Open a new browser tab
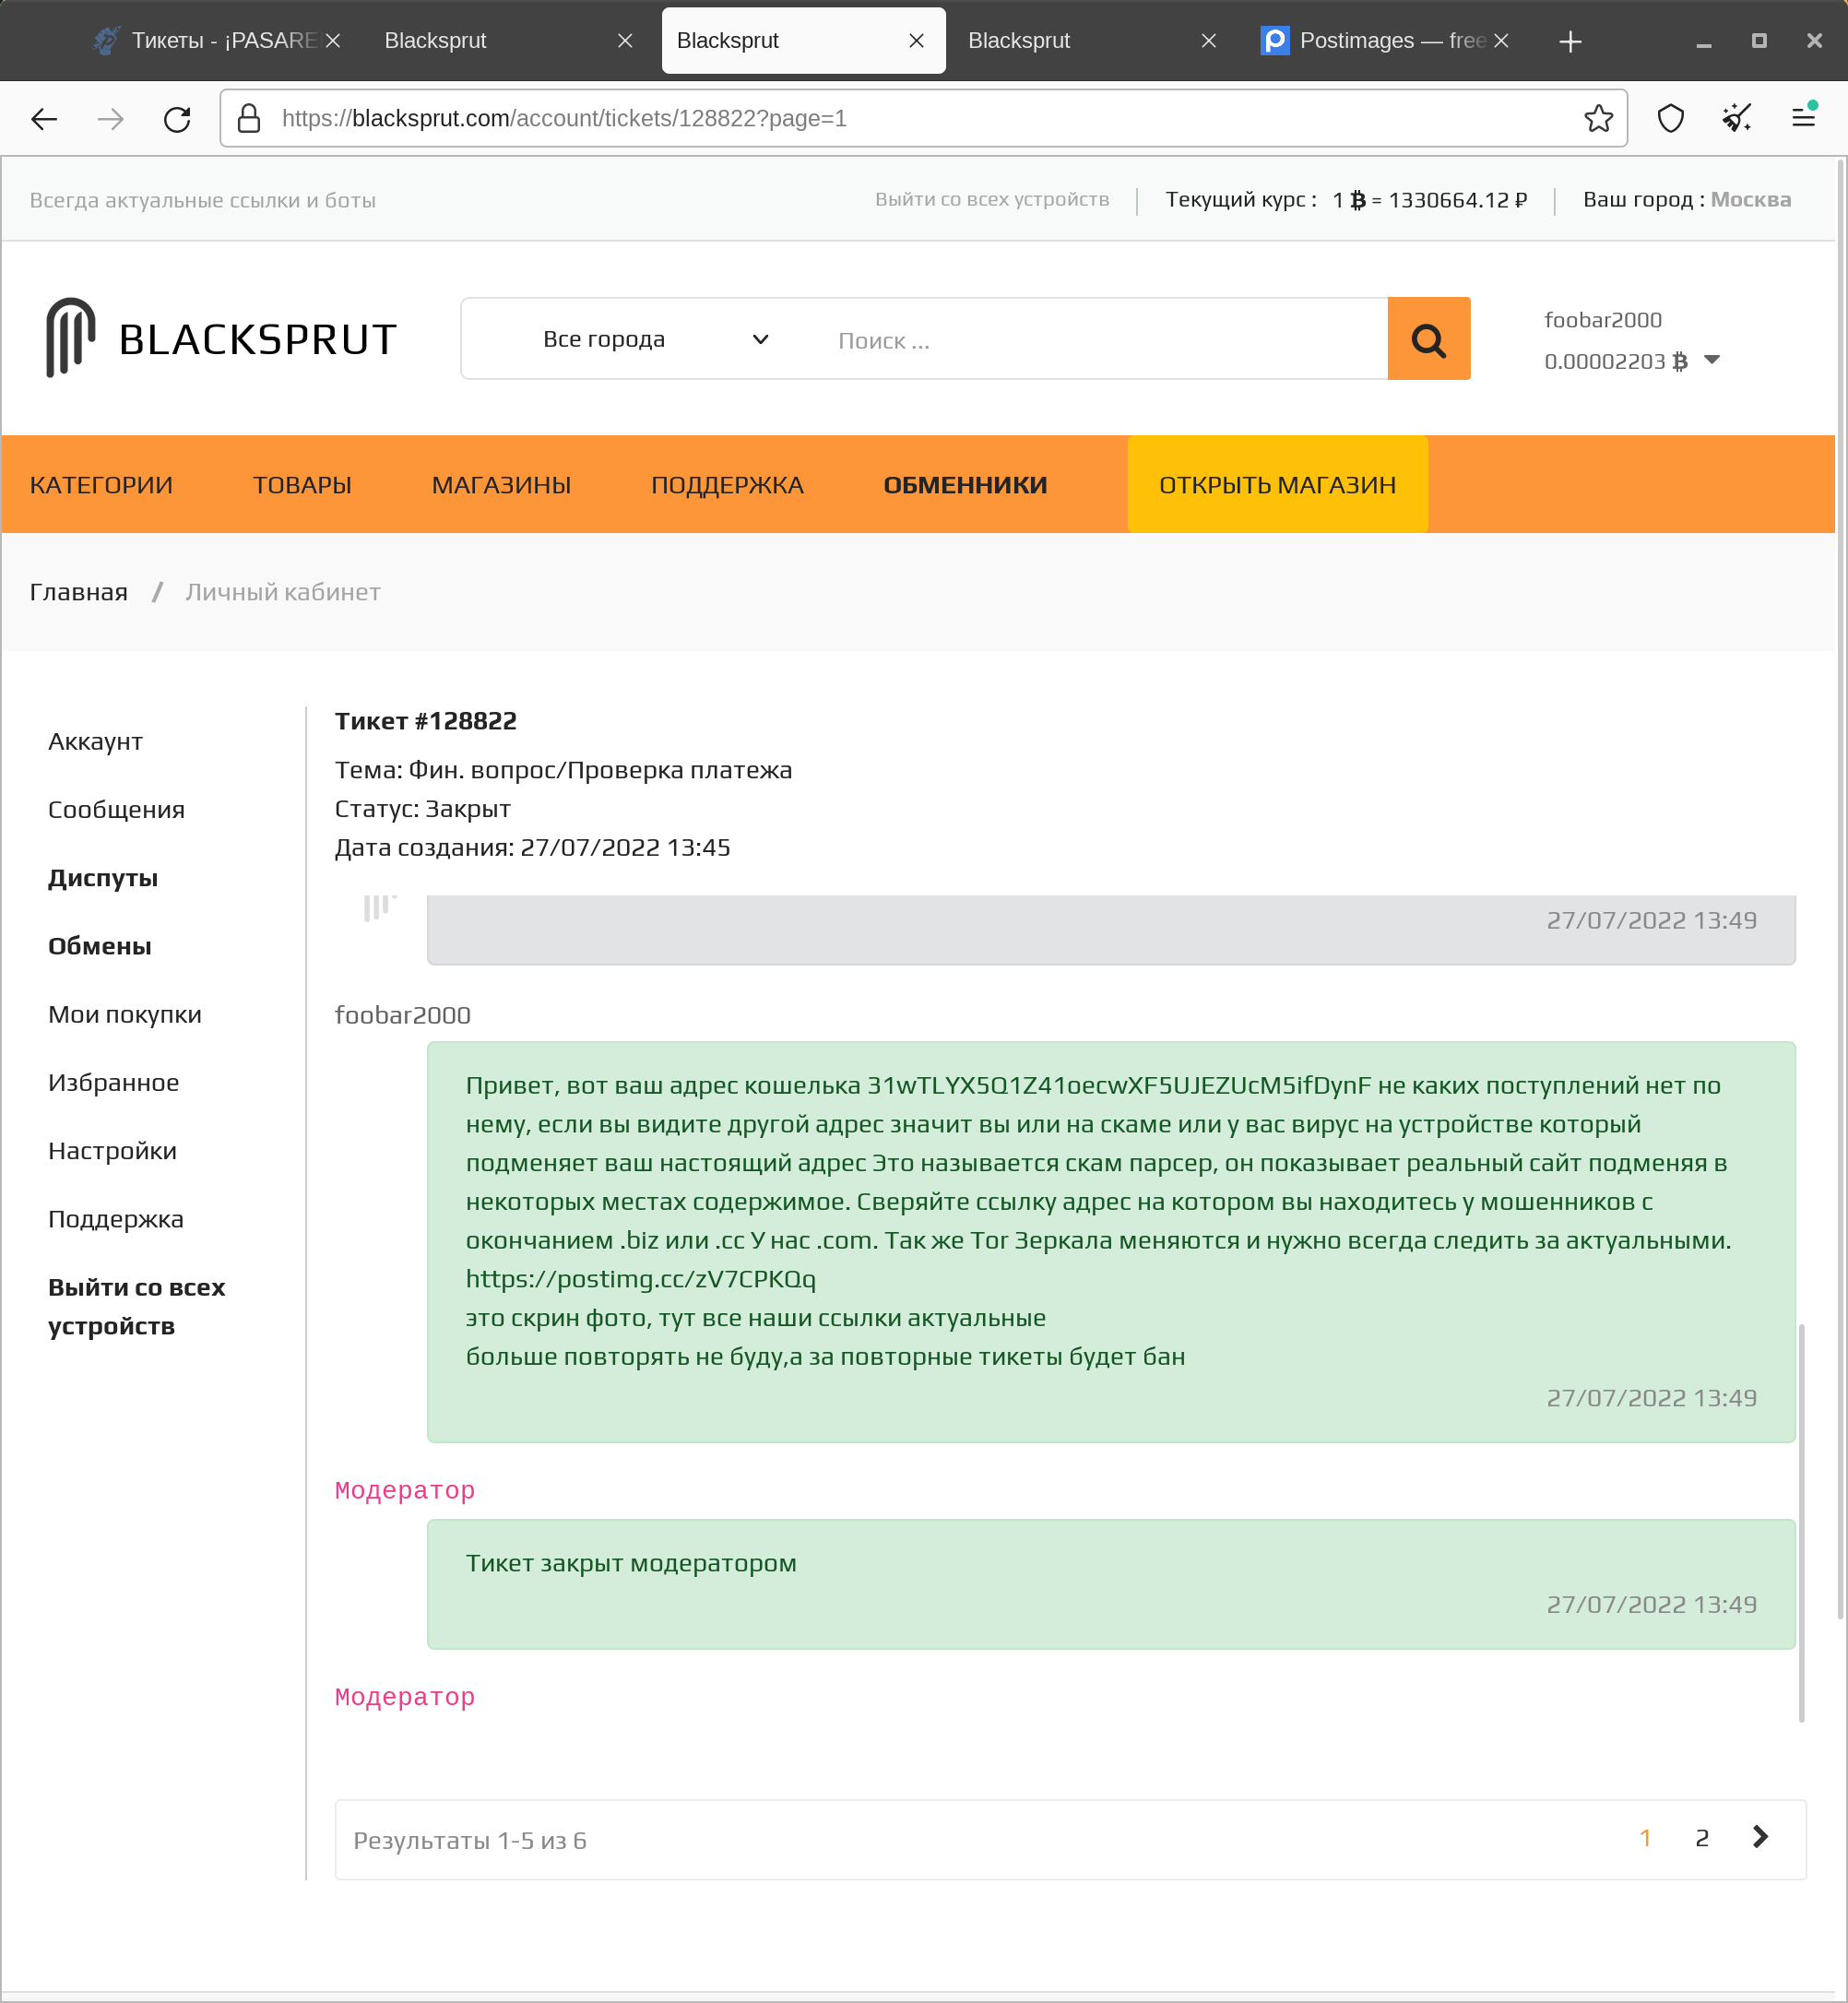The image size is (1848, 2003). 1570,41
